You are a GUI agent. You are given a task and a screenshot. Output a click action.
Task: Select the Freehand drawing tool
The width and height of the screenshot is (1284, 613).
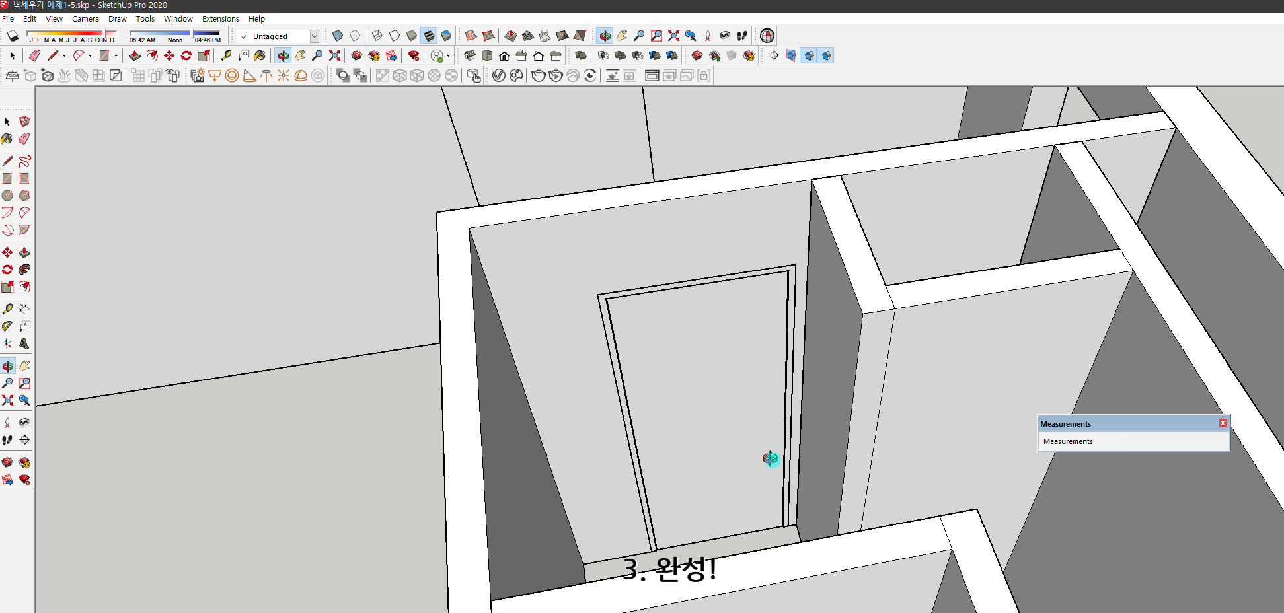[x=24, y=161]
